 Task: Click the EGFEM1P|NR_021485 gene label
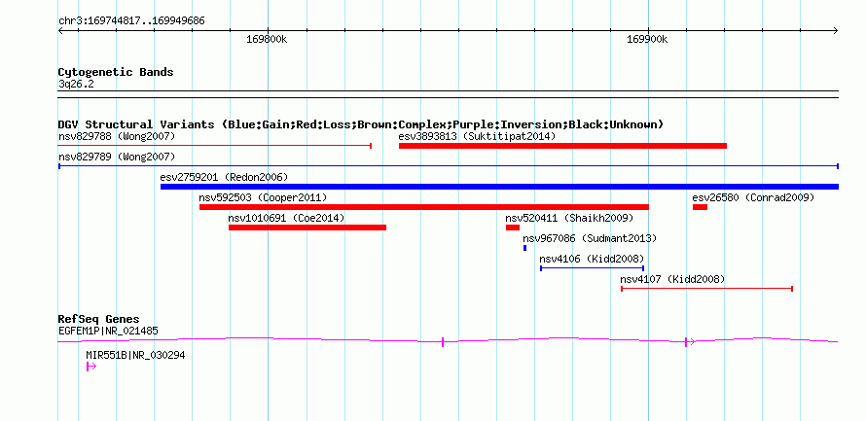pos(108,331)
